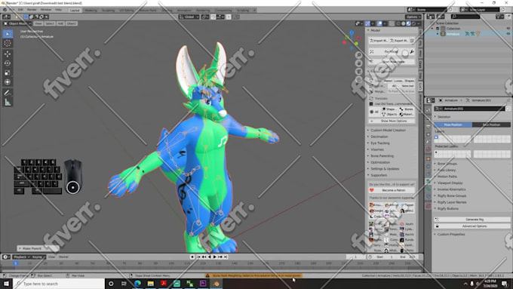Click the Blender icon in Windows taskbar
The image size is (513, 289).
217,284
